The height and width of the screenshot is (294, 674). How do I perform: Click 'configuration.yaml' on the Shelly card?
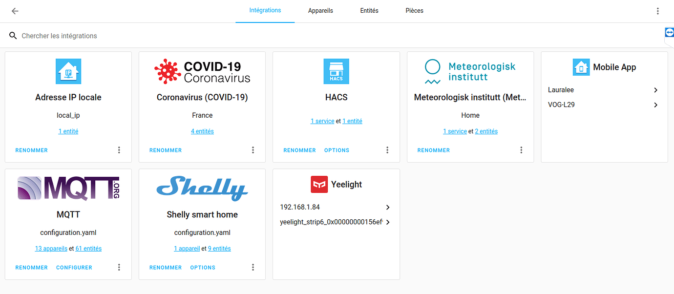point(202,232)
